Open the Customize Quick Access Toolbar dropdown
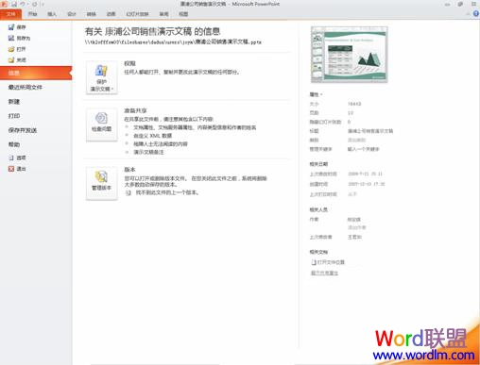The height and width of the screenshot is (365, 480). click(43, 4)
